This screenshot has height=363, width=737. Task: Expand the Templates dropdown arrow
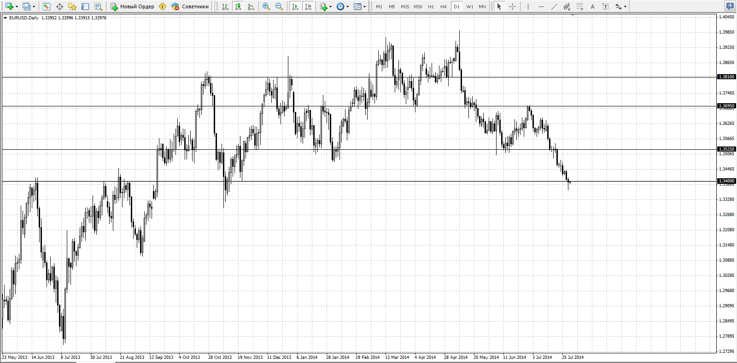pos(364,6)
